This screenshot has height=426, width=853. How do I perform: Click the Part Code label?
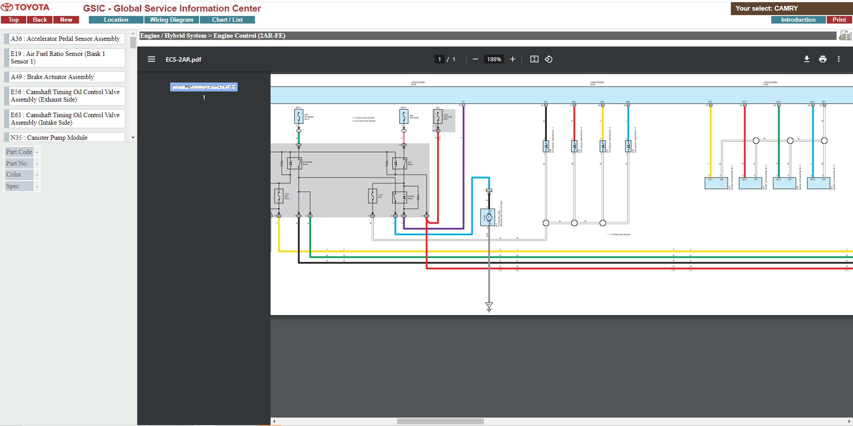19,152
